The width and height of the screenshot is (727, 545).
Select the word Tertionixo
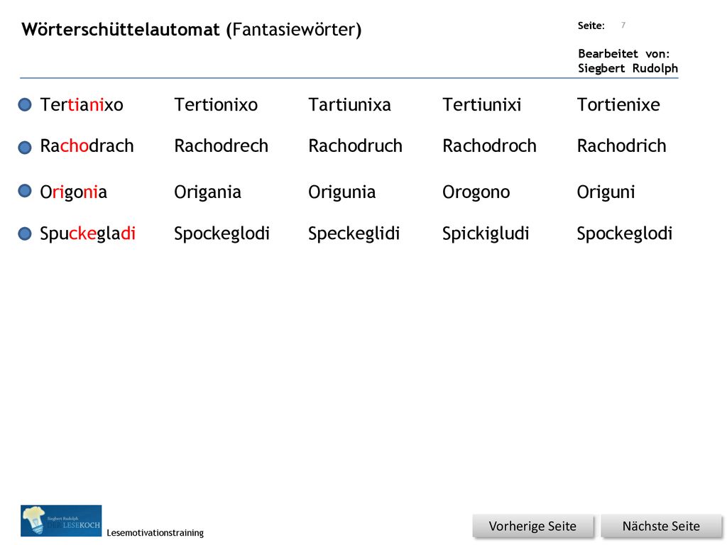tap(216, 105)
